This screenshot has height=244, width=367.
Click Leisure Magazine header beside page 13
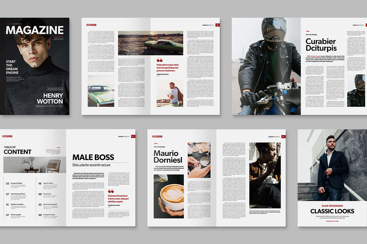pyautogui.click(x=209, y=25)
